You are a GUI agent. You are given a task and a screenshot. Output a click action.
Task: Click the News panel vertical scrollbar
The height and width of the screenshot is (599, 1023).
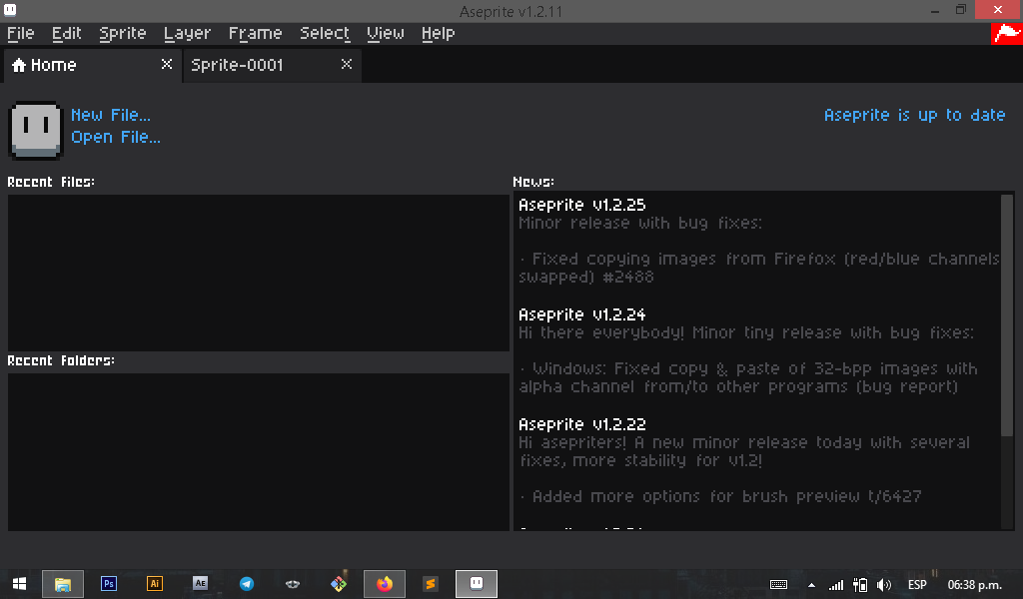click(1007, 314)
